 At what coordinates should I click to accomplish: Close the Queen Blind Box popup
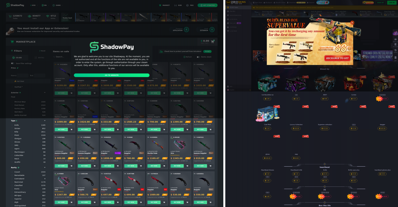coord(352,22)
